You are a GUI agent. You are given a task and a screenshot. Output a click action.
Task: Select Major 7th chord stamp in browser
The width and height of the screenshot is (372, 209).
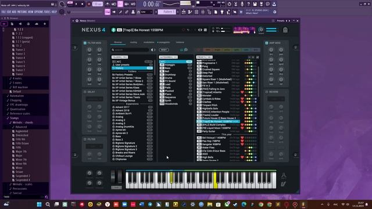pyautogui.click(x=21, y=152)
